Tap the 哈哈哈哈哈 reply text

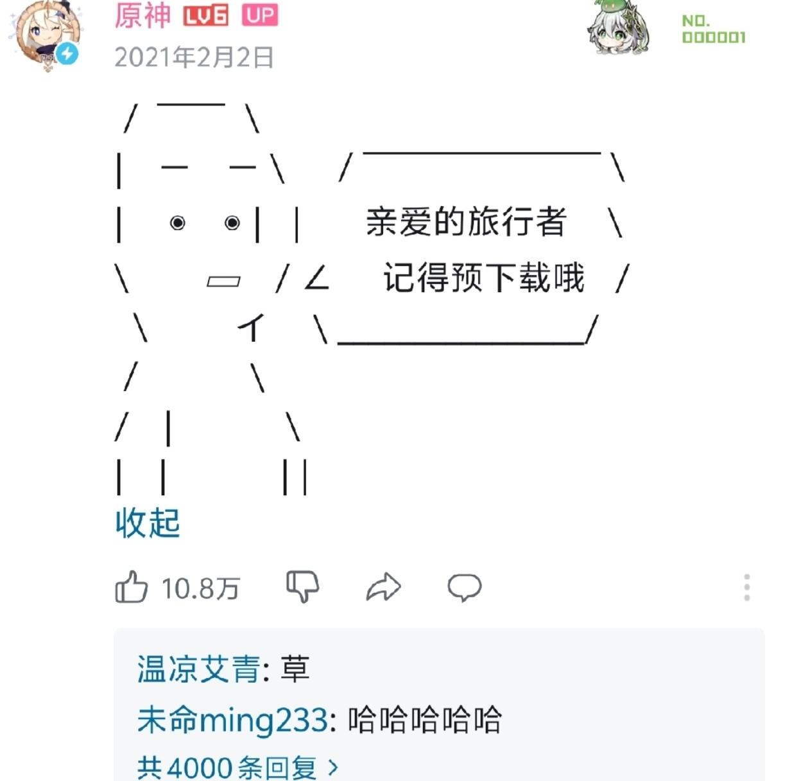pos(424,719)
